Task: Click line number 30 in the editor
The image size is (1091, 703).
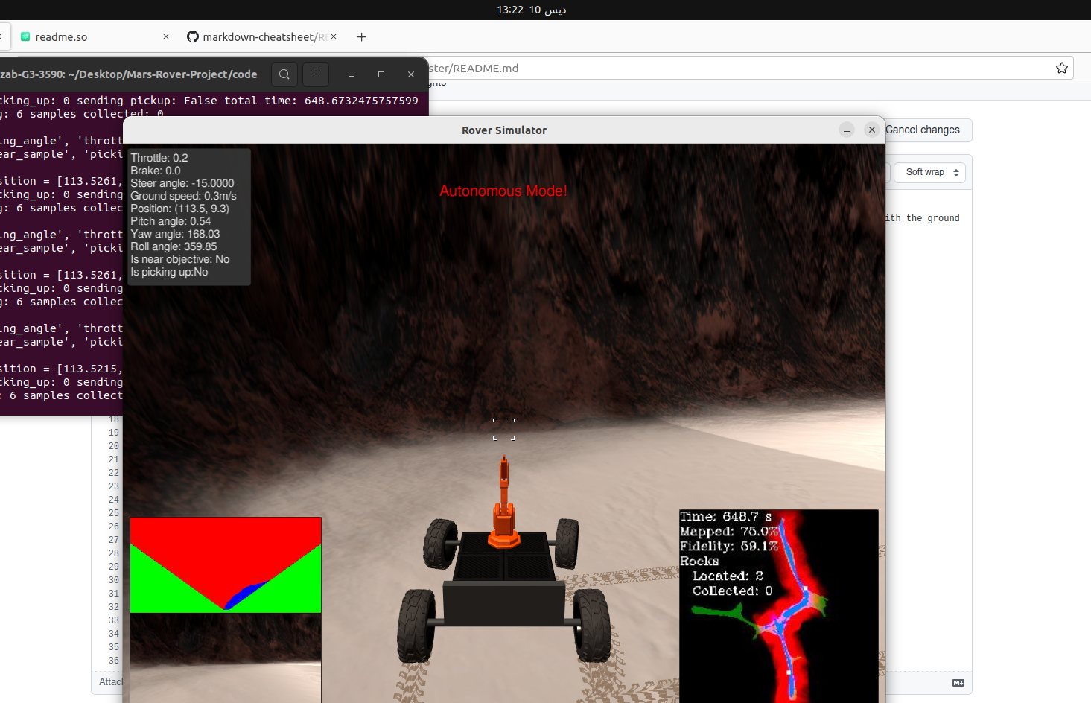Action: 114,580
